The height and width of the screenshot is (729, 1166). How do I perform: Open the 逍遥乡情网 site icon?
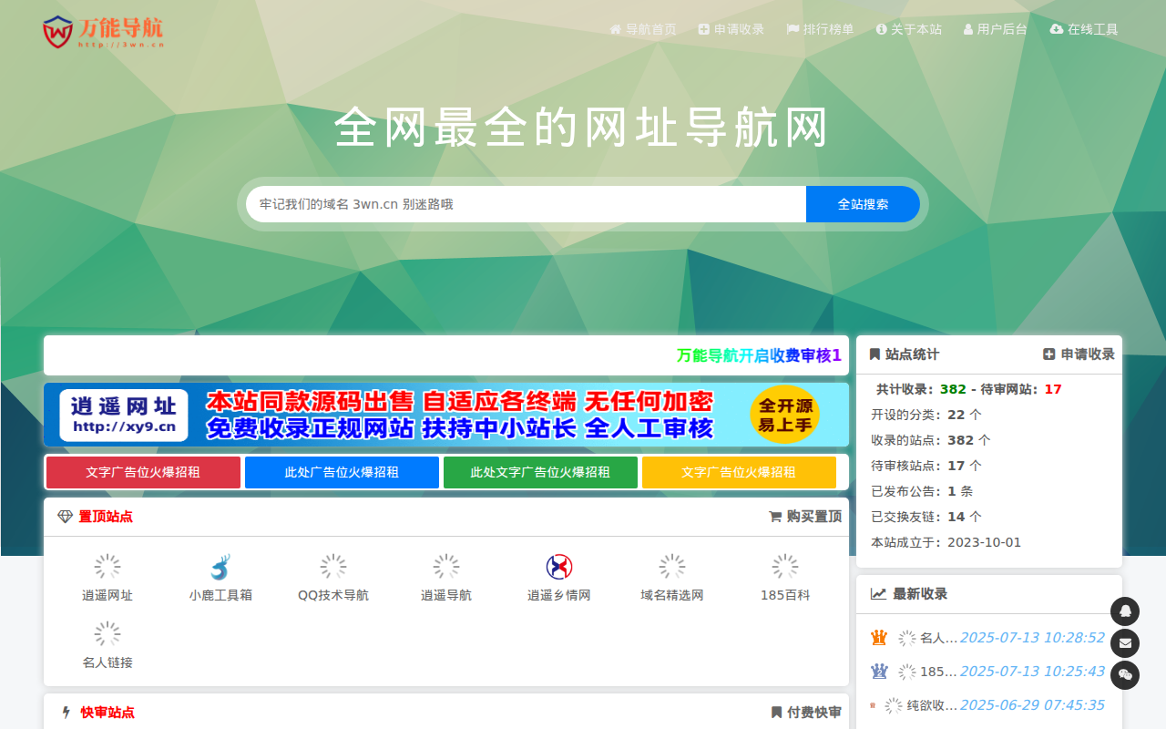[x=559, y=567]
